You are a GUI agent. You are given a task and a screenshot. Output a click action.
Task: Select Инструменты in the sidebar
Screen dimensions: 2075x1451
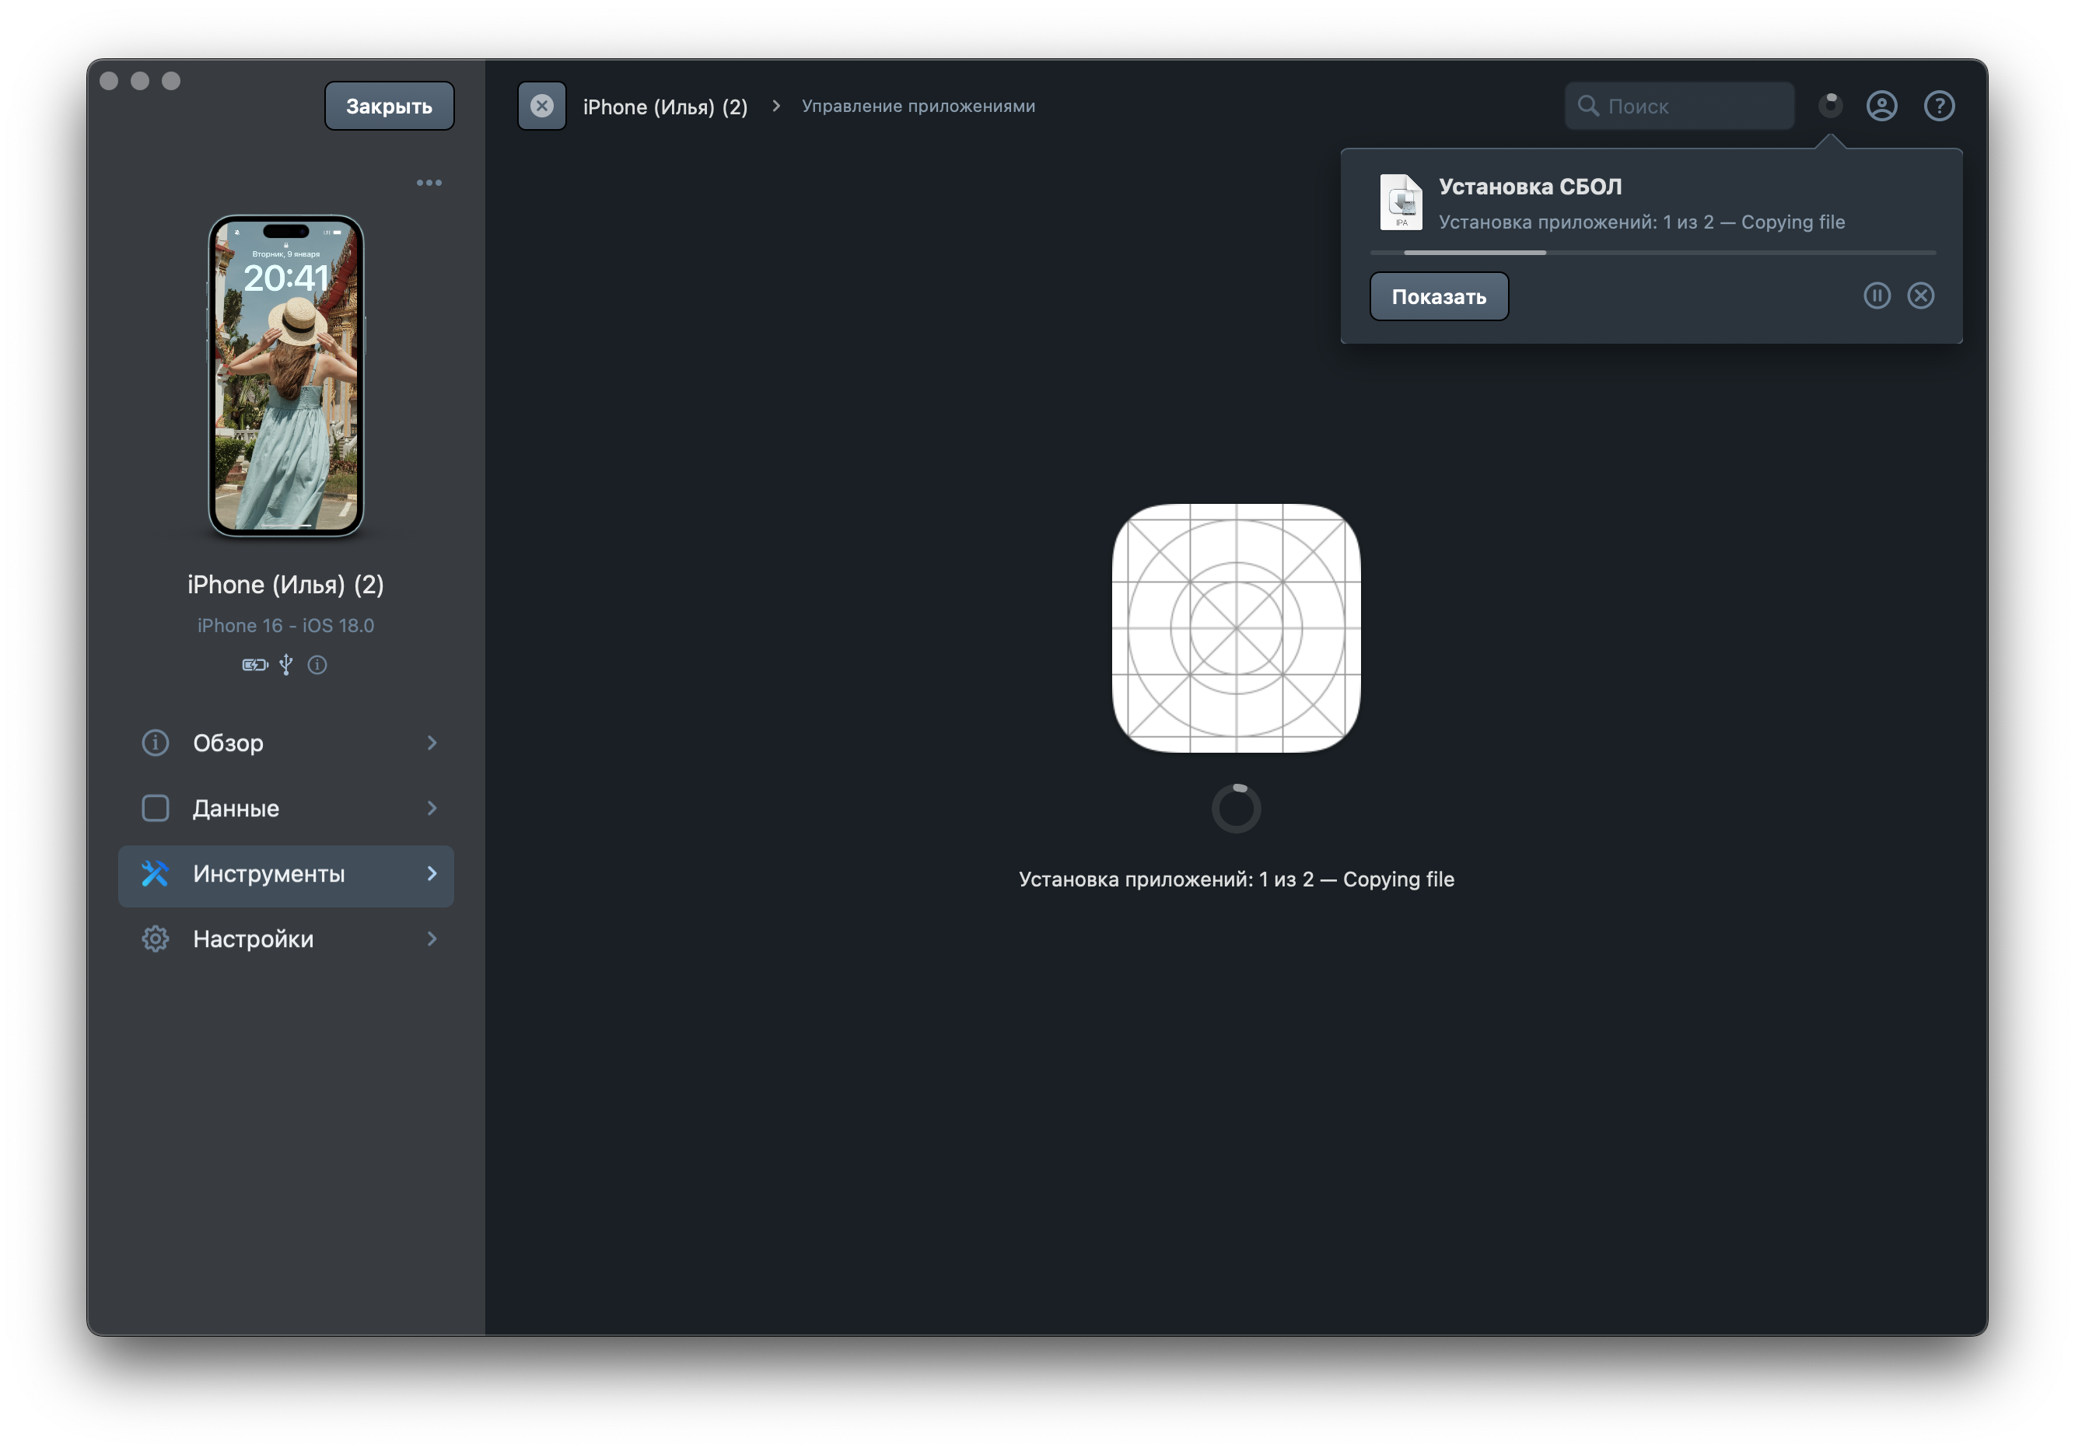click(x=285, y=875)
